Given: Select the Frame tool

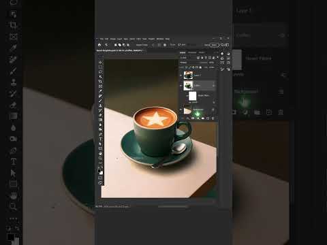Looking at the screenshot, I should [100, 86].
